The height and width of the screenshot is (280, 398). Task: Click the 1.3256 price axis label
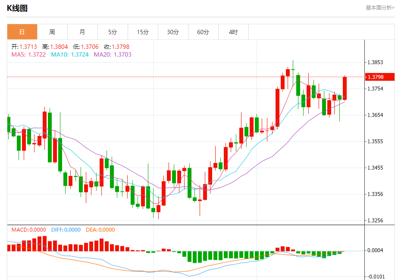375,220
